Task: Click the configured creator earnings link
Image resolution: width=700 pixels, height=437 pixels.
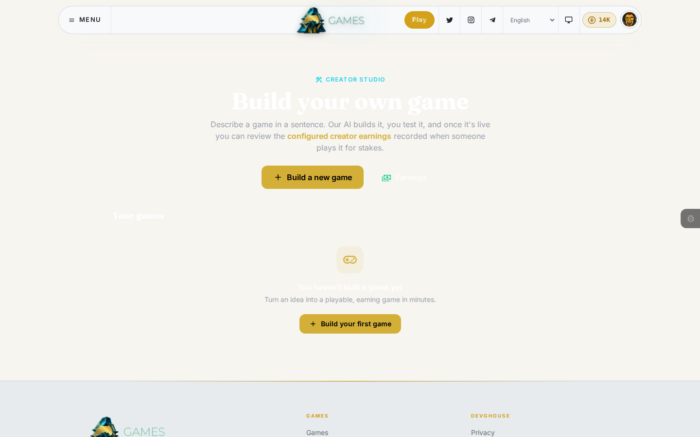Action: pyautogui.click(x=339, y=136)
